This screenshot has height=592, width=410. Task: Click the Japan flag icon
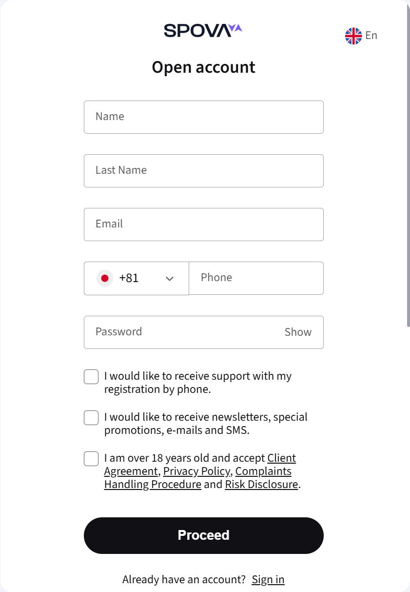tap(104, 278)
